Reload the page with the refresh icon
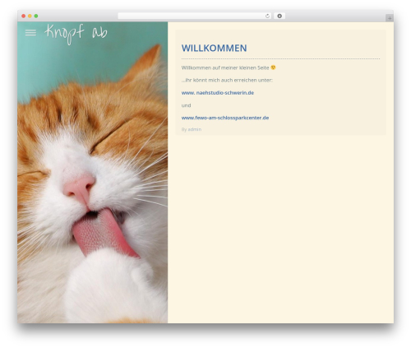 click(267, 16)
